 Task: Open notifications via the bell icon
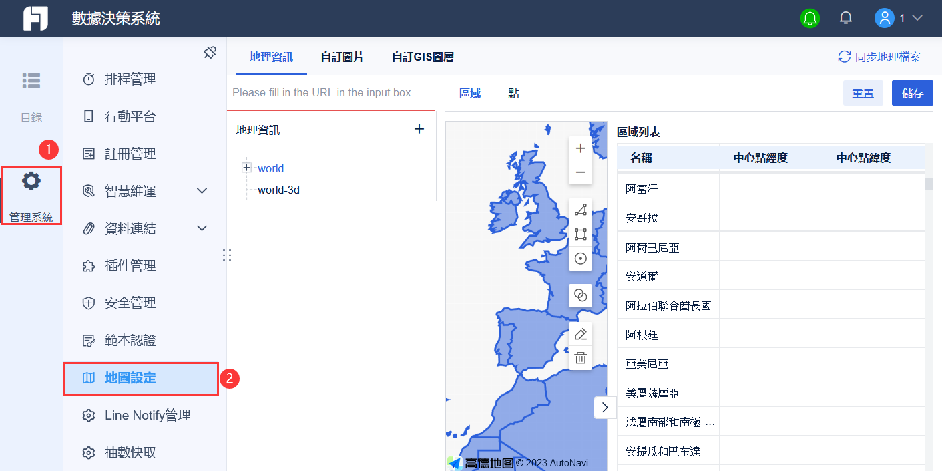point(845,18)
